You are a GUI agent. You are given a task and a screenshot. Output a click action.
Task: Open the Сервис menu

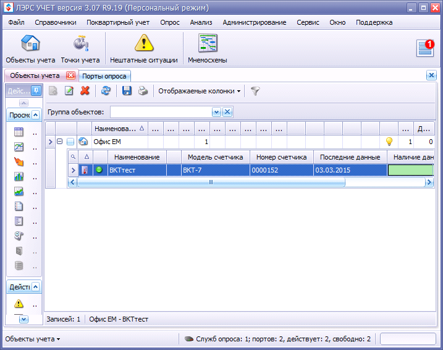coord(308,22)
